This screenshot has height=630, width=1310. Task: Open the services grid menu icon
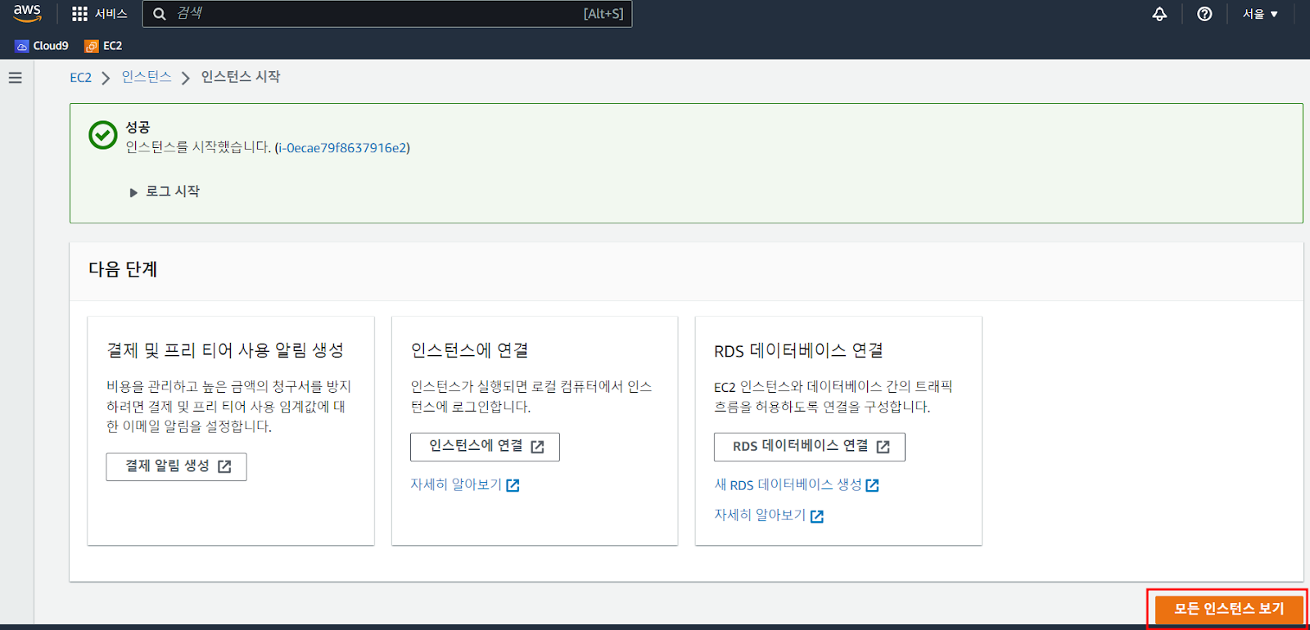[79, 14]
